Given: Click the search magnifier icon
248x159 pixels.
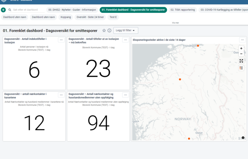Looking at the screenshot, I should [x=10, y=10].
